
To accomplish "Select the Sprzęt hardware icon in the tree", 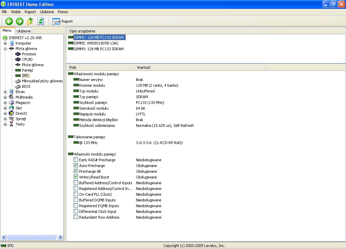I will click(11, 119).
